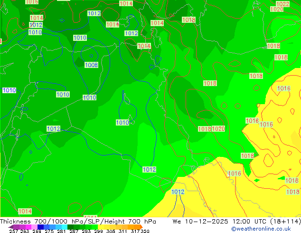This screenshot has width=301, height=233.
Task: Click the legend value 287
Action: (74, 231)
